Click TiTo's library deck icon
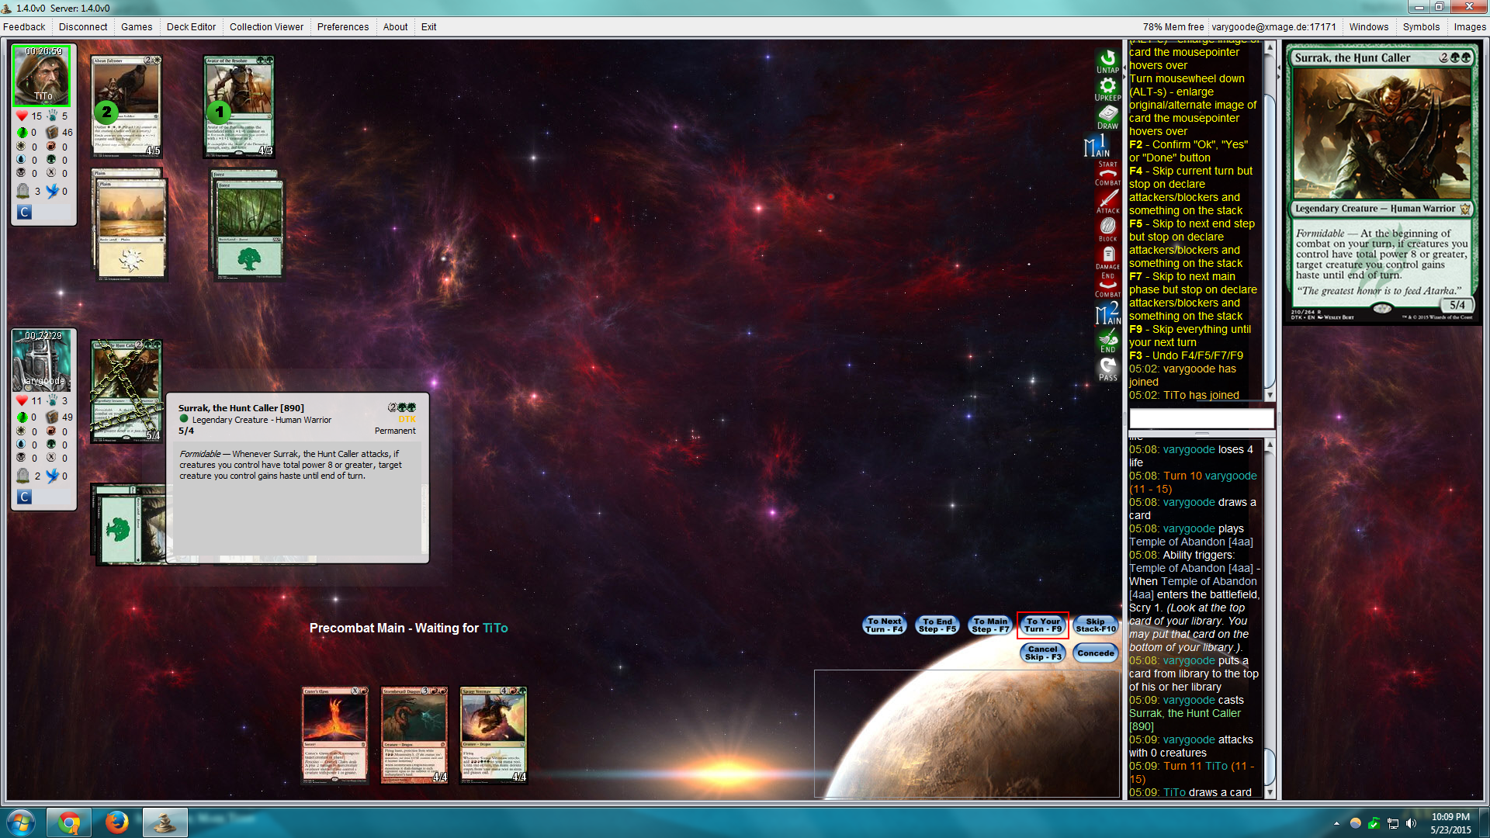1490x838 pixels. [x=52, y=132]
